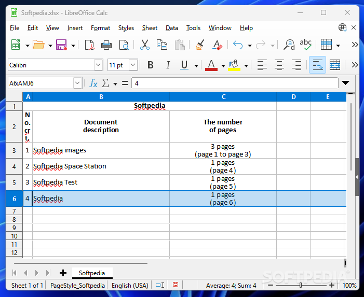
Task: Add a new sheet
Action: (63, 273)
